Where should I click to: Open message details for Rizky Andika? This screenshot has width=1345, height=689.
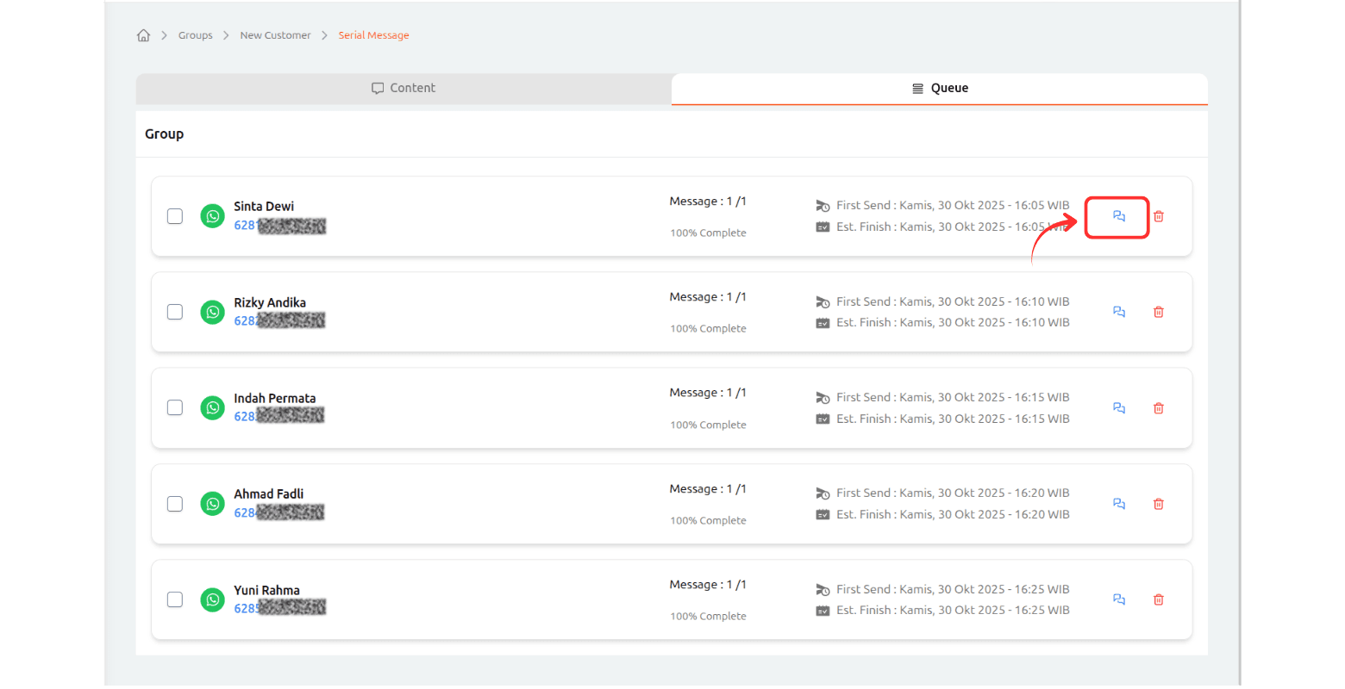1118,312
